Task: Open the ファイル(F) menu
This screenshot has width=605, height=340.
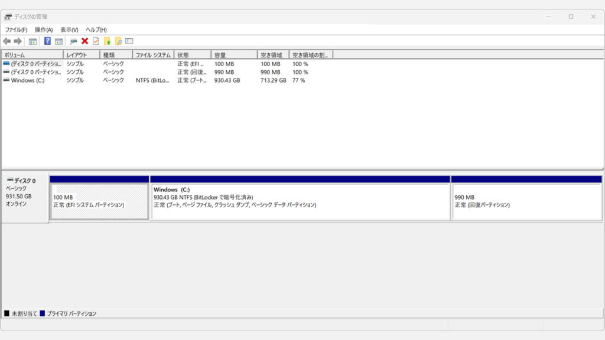Action: point(16,30)
